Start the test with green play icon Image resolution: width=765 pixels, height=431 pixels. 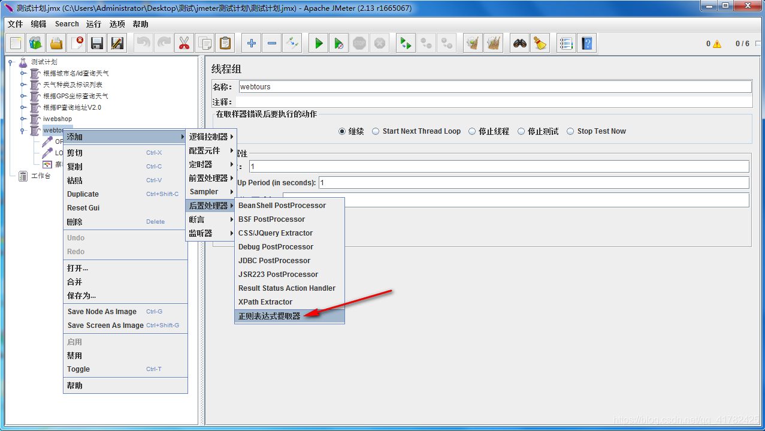[319, 43]
